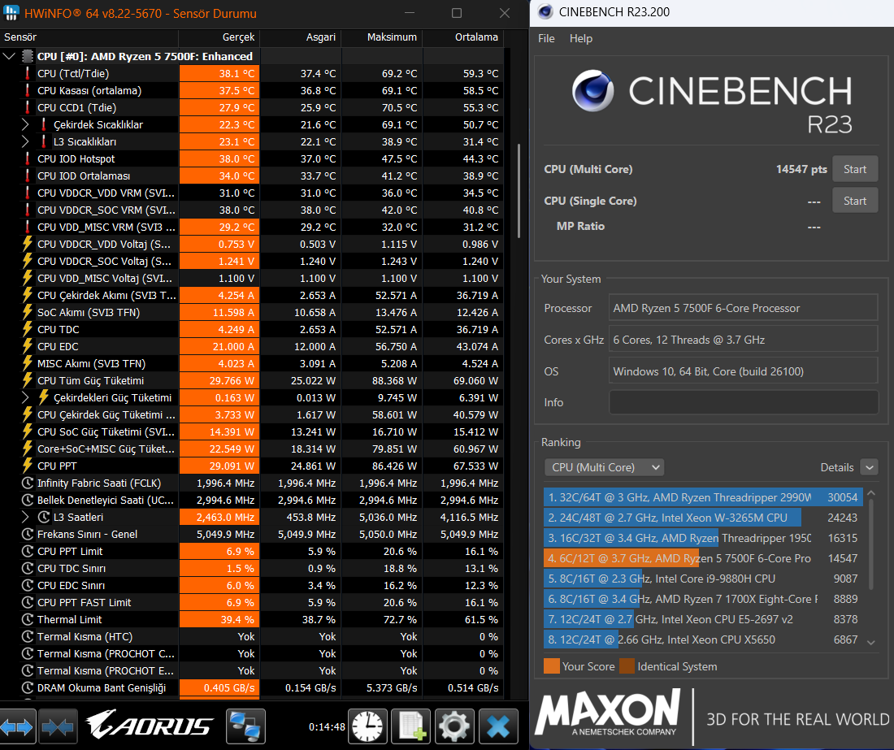This screenshot has height=750, width=894.
Task: Click the 14547 pts multi core score
Action: [x=801, y=169]
